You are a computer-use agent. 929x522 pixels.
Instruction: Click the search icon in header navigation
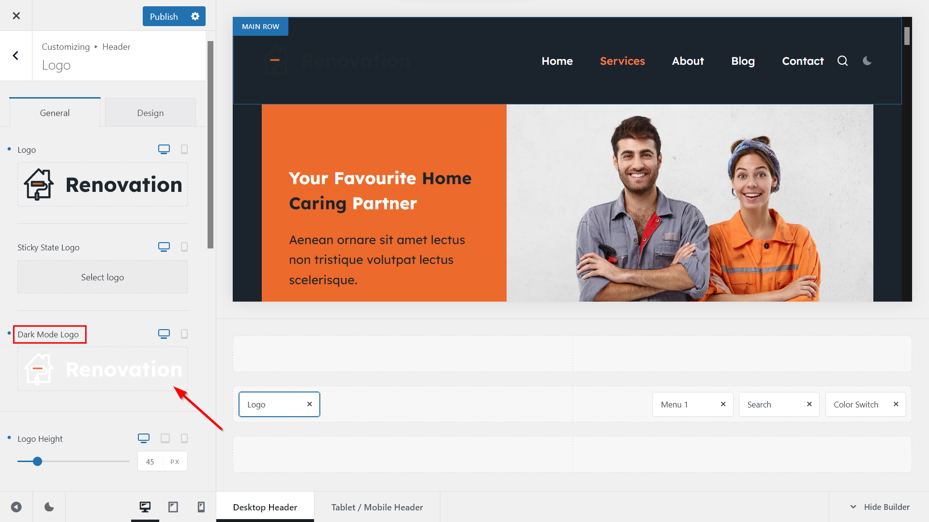pos(842,60)
